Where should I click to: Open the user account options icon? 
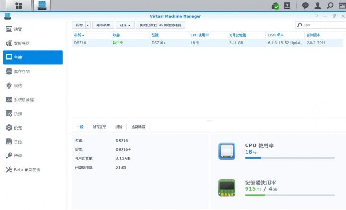[318, 5]
